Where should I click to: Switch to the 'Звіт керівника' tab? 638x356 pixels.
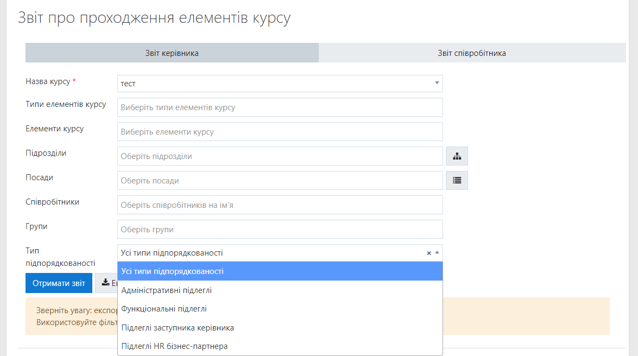click(x=172, y=53)
